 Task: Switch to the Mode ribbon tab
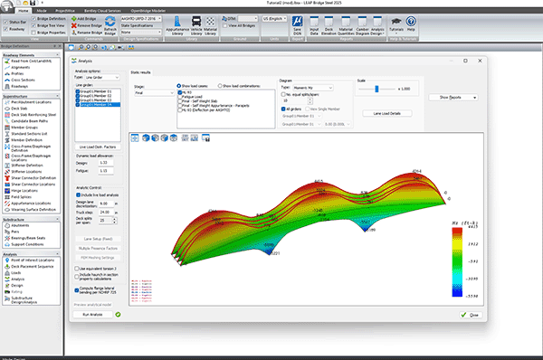42,11
